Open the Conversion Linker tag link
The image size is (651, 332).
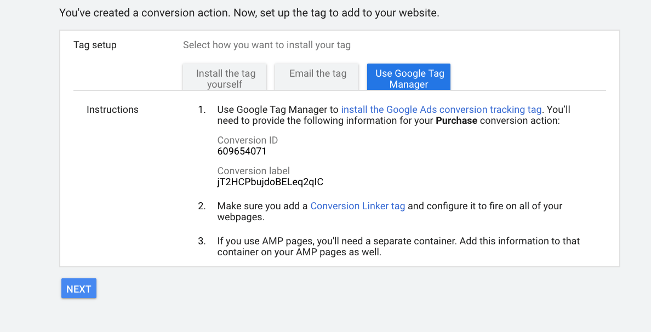click(x=358, y=205)
